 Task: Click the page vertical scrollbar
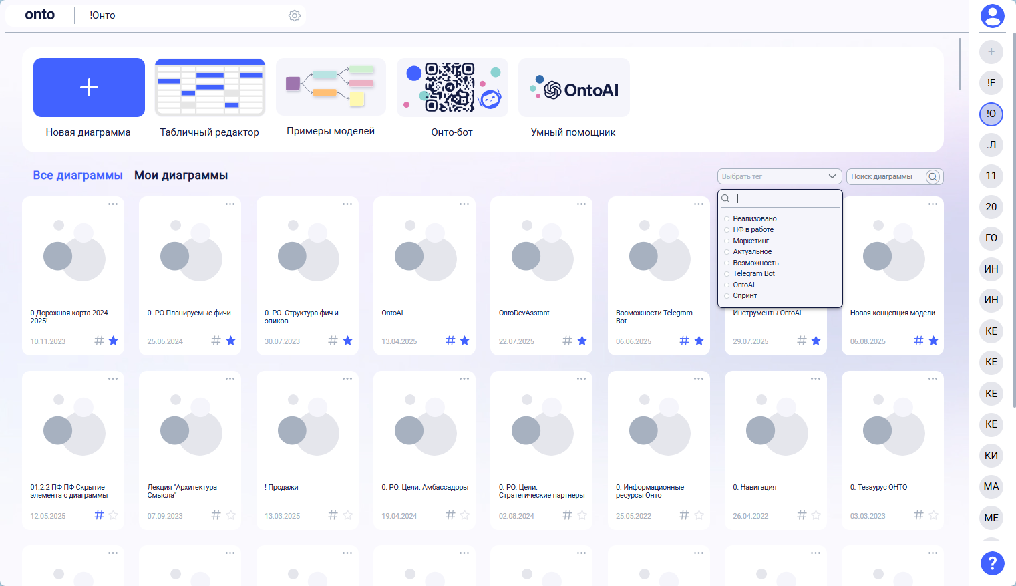click(x=960, y=64)
